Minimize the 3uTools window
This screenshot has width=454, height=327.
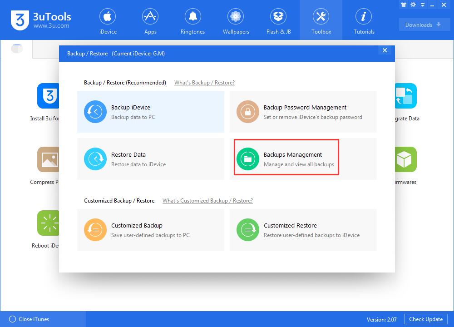[432, 5]
